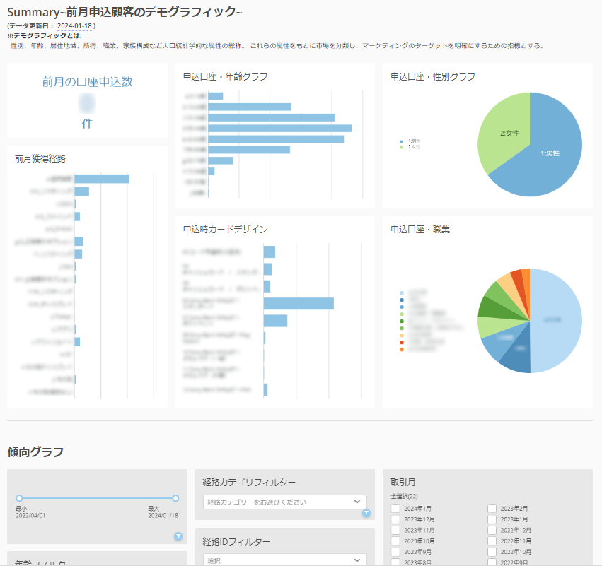
Task: Check the 2023年1月 checkbox
Action: (x=492, y=519)
